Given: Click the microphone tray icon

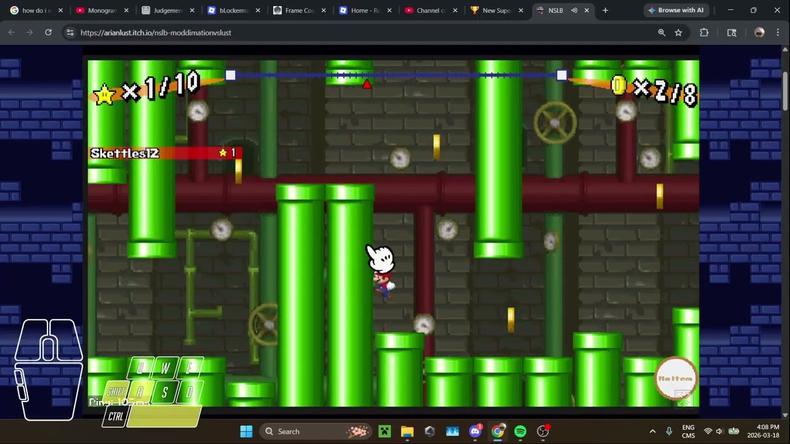Looking at the screenshot, I should coord(669,431).
